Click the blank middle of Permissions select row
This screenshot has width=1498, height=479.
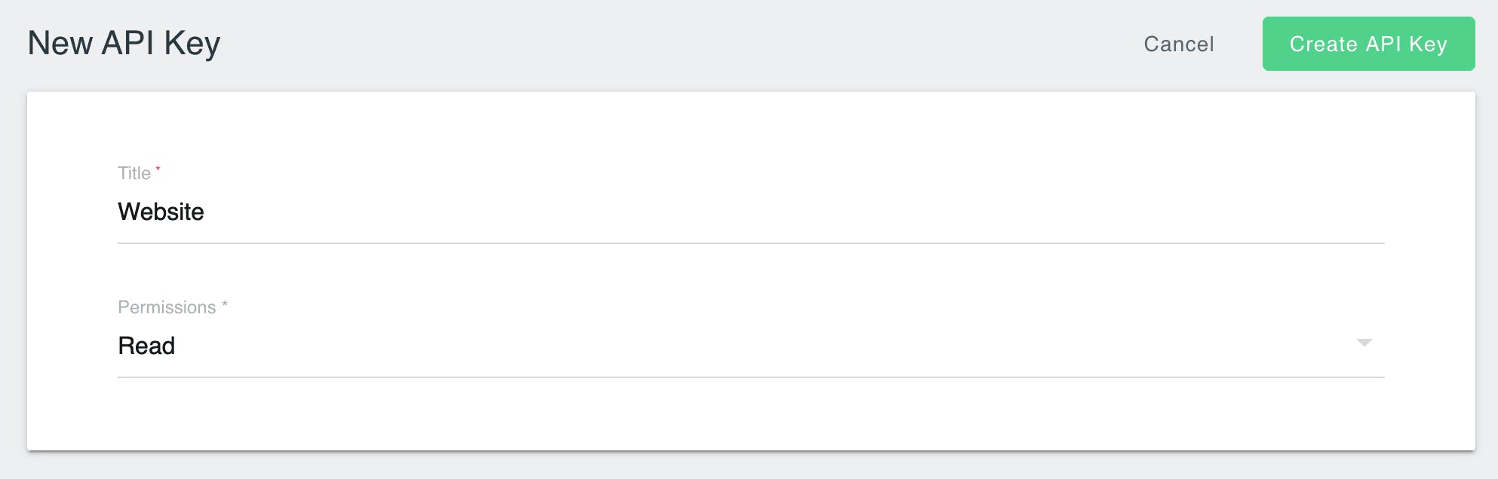click(x=754, y=346)
